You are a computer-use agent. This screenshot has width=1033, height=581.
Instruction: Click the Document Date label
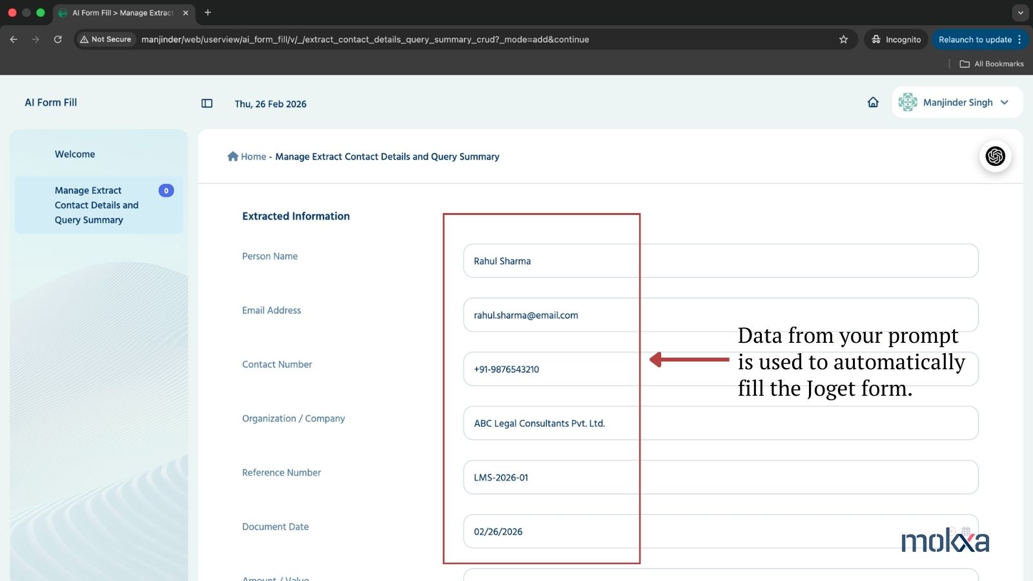[275, 527]
